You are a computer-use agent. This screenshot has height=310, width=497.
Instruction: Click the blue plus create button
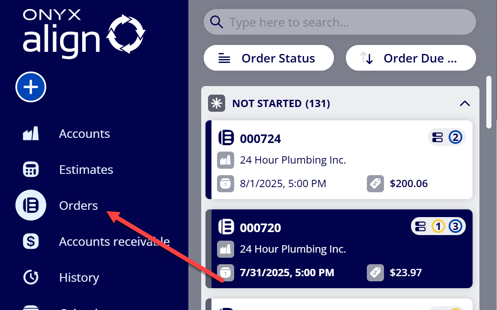(31, 87)
